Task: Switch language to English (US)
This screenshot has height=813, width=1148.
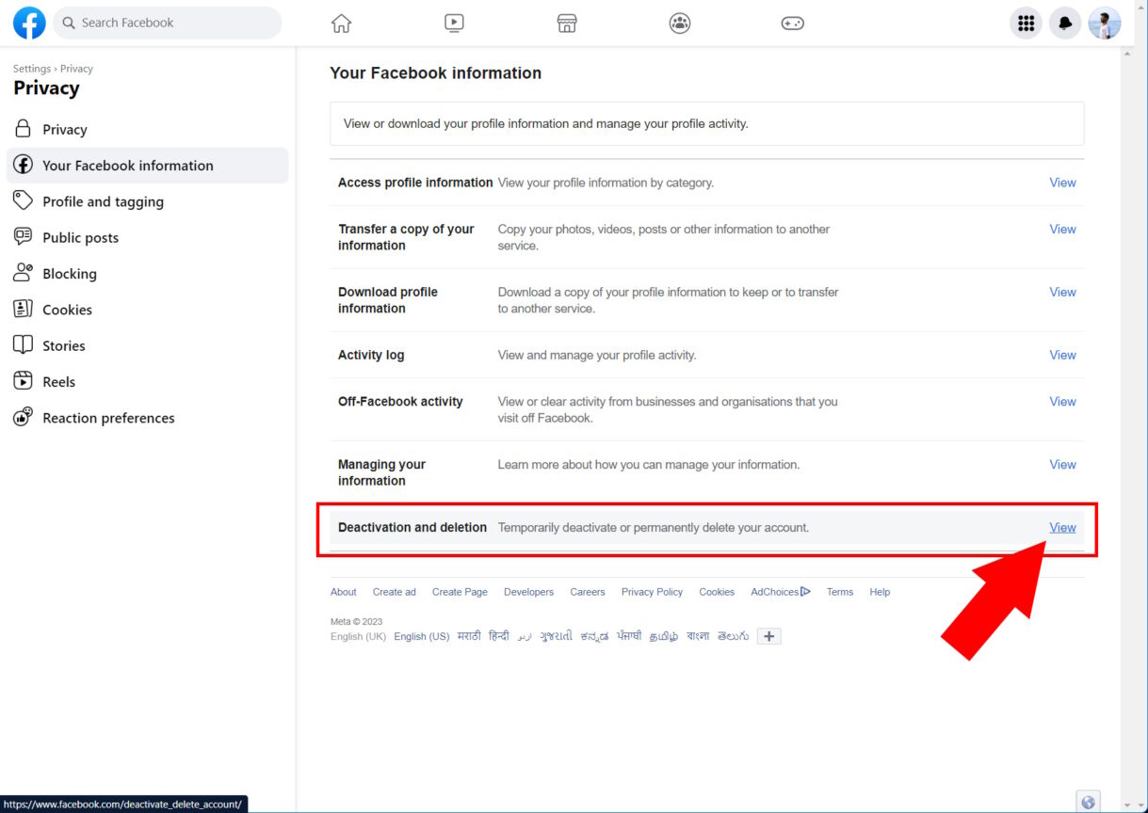Action: [x=421, y=636]
